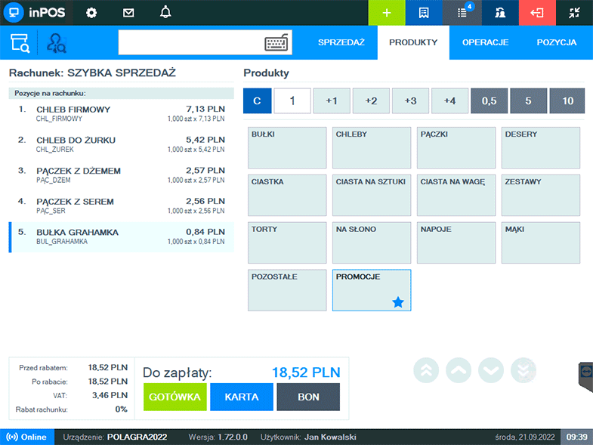The height and width of the screenshot is (445, 593).
Task: Open the PROMOCJE product category
Action: 372,290
